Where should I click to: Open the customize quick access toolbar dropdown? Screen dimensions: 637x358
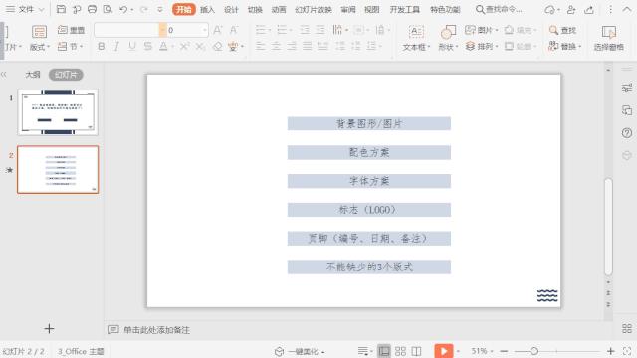(x=160, y=9)
